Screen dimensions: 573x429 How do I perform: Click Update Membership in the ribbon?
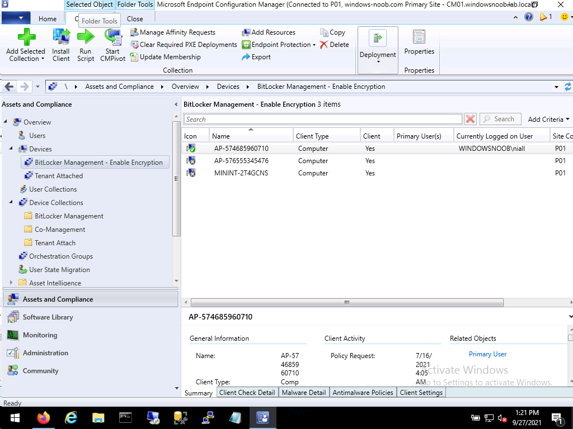click(166, 57)
